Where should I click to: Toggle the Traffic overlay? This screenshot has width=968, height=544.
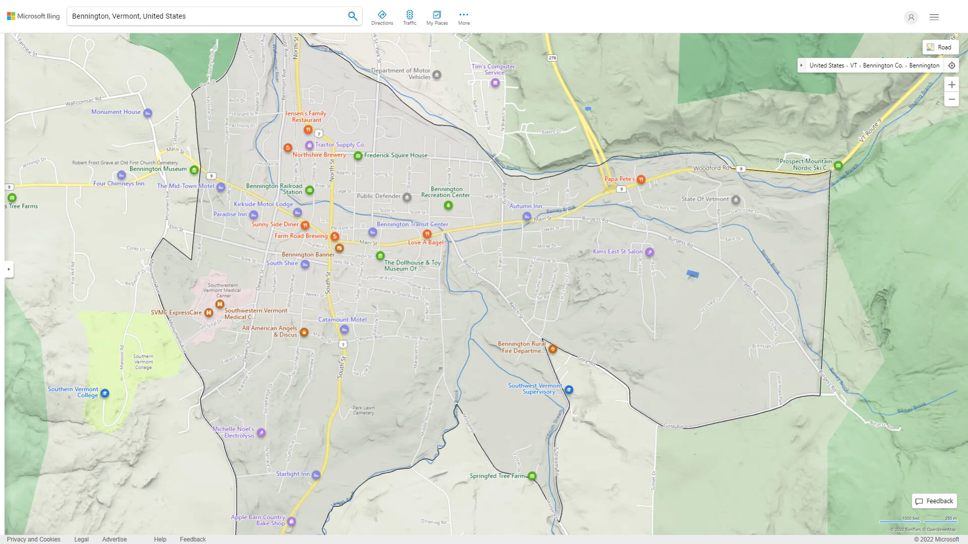coord(410,17)
